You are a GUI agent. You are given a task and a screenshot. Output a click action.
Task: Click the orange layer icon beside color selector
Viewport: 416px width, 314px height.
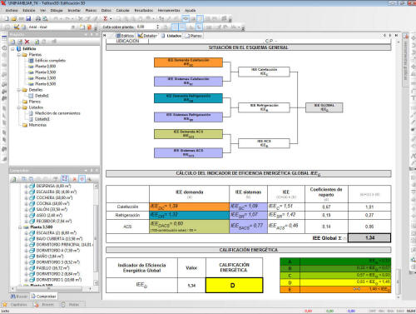coord(89,27)
